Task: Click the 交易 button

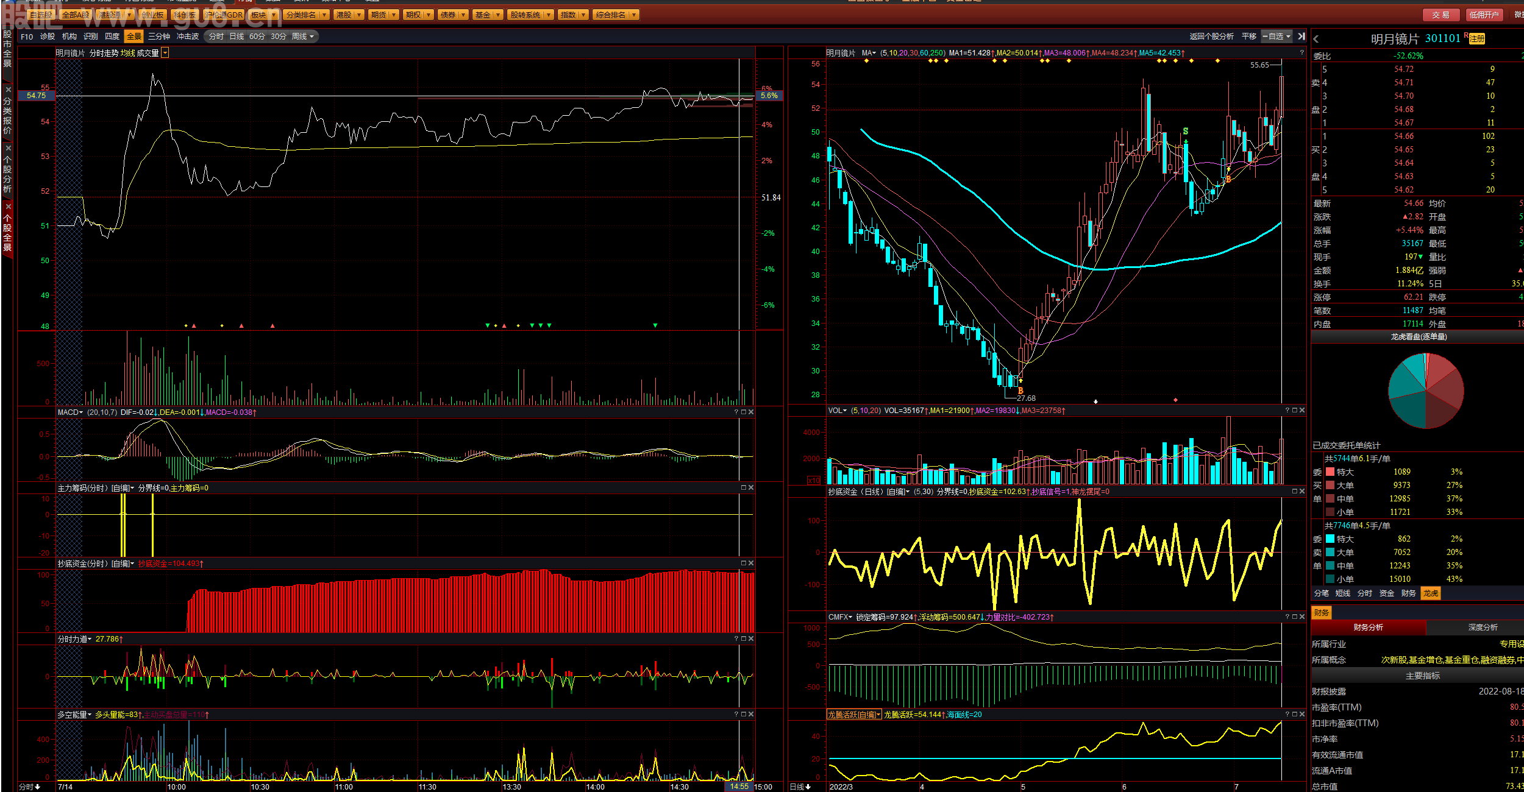Action: [1440, 15]
